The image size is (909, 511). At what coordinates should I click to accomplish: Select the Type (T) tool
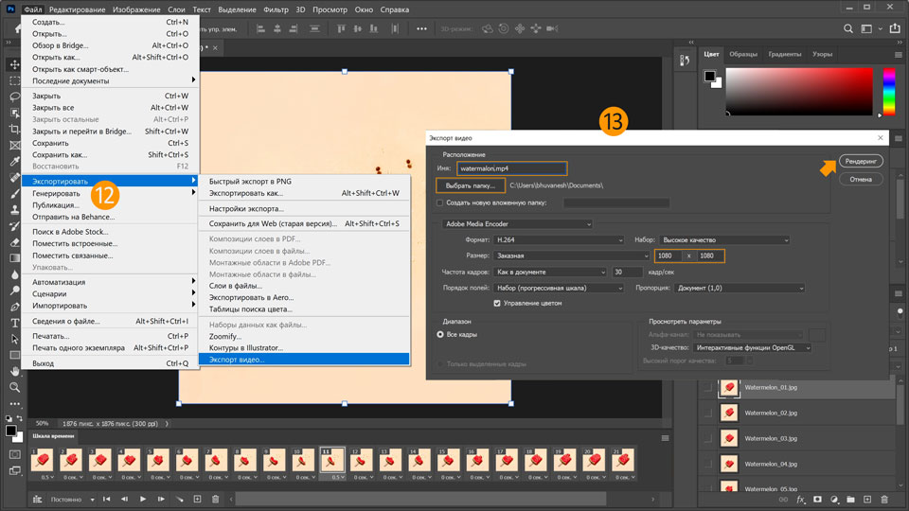click(x=15, y=323)
